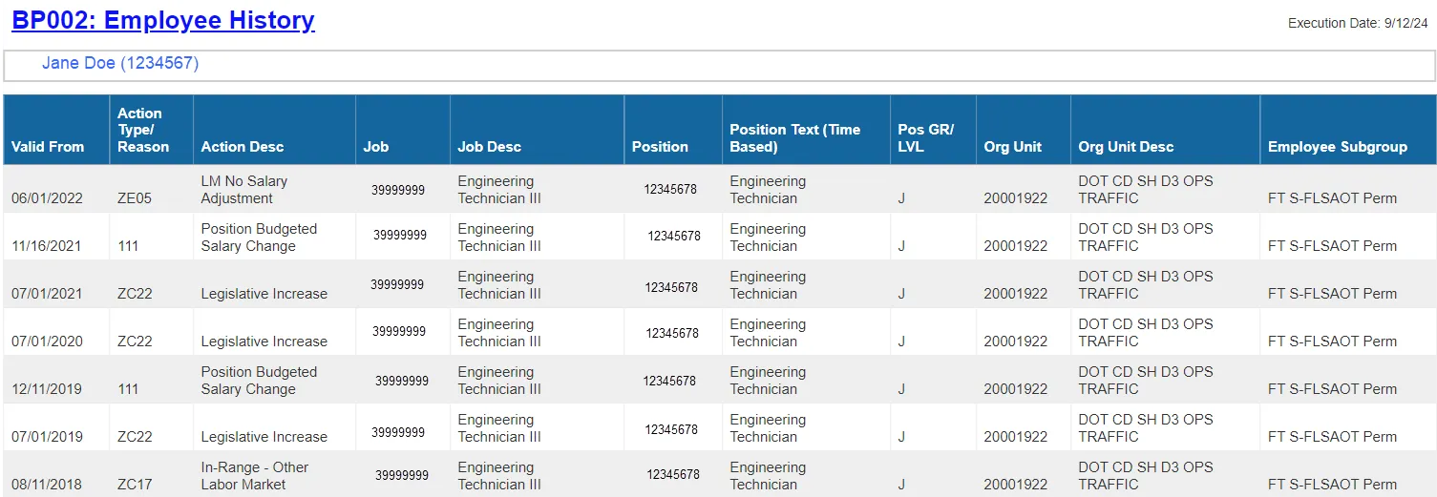Select the Action Type/Reason column header
Viewport: 1437px width, 497px height.
click(x=143, y=131)
